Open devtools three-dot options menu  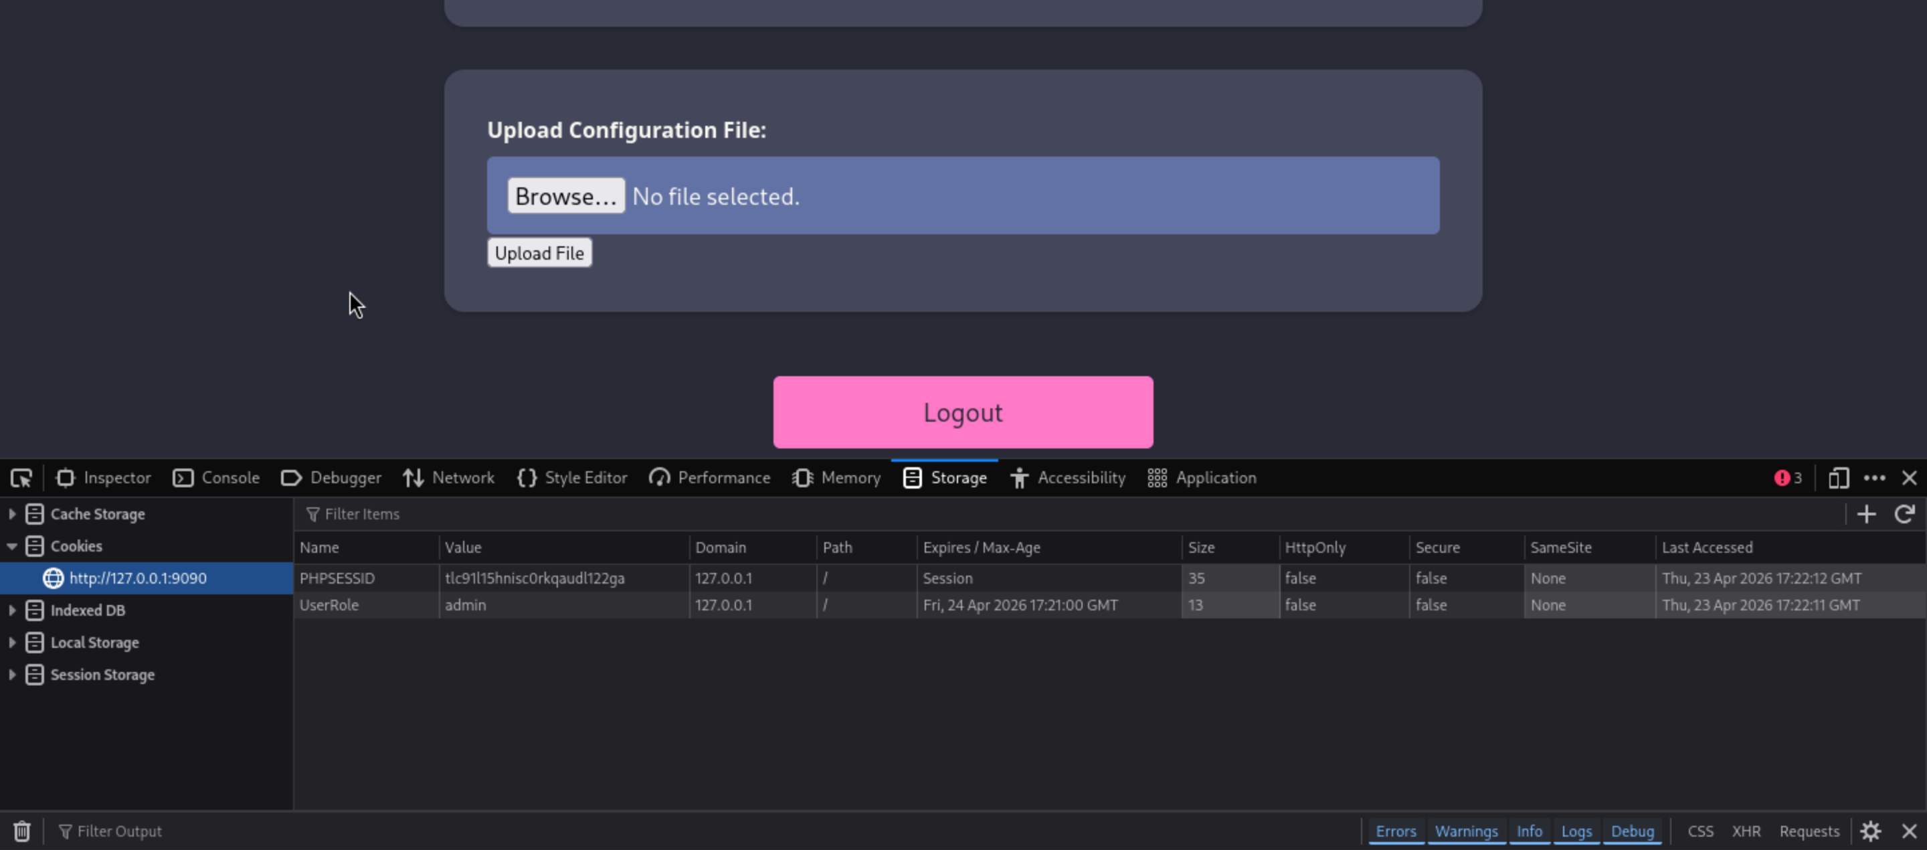click(x=1874, y=477)
